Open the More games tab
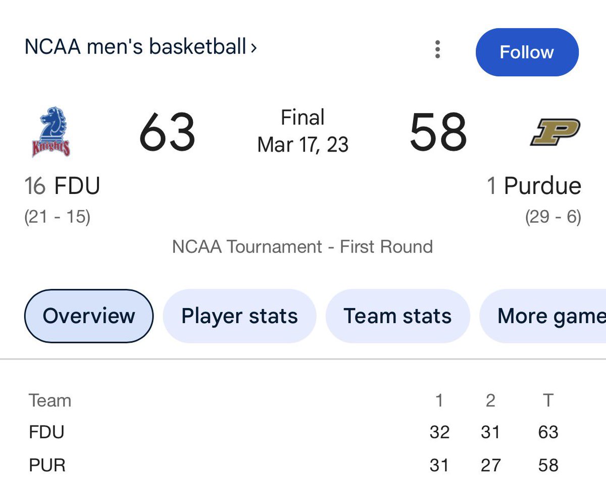606x499 pixels. pyautogui.click(x=548, y=316)
